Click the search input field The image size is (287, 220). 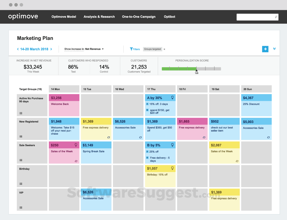pyautogui.click(x=255, y=17)
